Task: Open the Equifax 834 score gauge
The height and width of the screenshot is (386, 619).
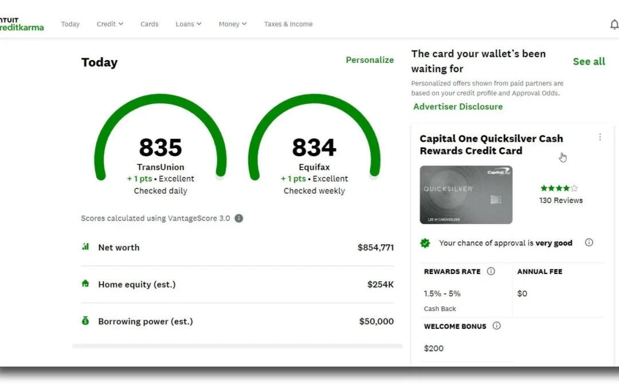Action: coord(314,146)
